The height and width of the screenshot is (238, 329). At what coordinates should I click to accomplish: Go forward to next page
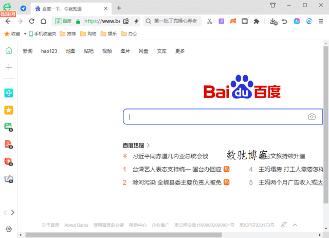click(x=20, y=21)
